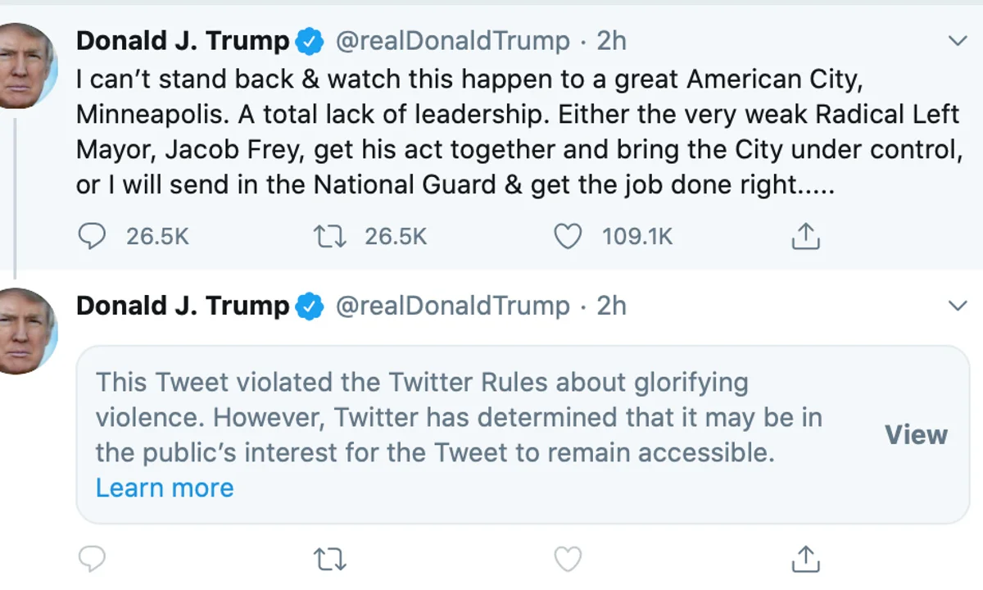Open the Learn more link
Viewport: 983px width, 590px height.
[x=164, y=488]
